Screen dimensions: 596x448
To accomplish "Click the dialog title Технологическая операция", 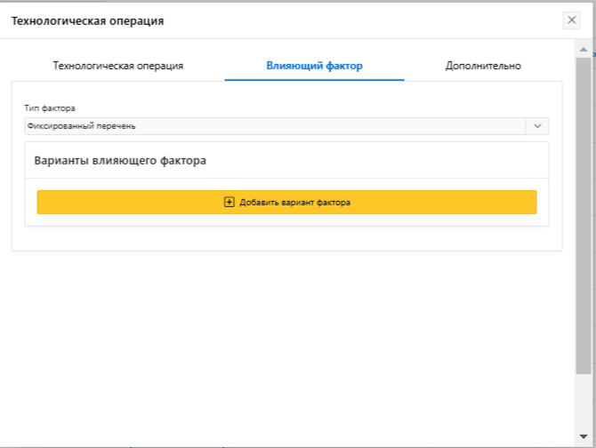I will 87,20.
